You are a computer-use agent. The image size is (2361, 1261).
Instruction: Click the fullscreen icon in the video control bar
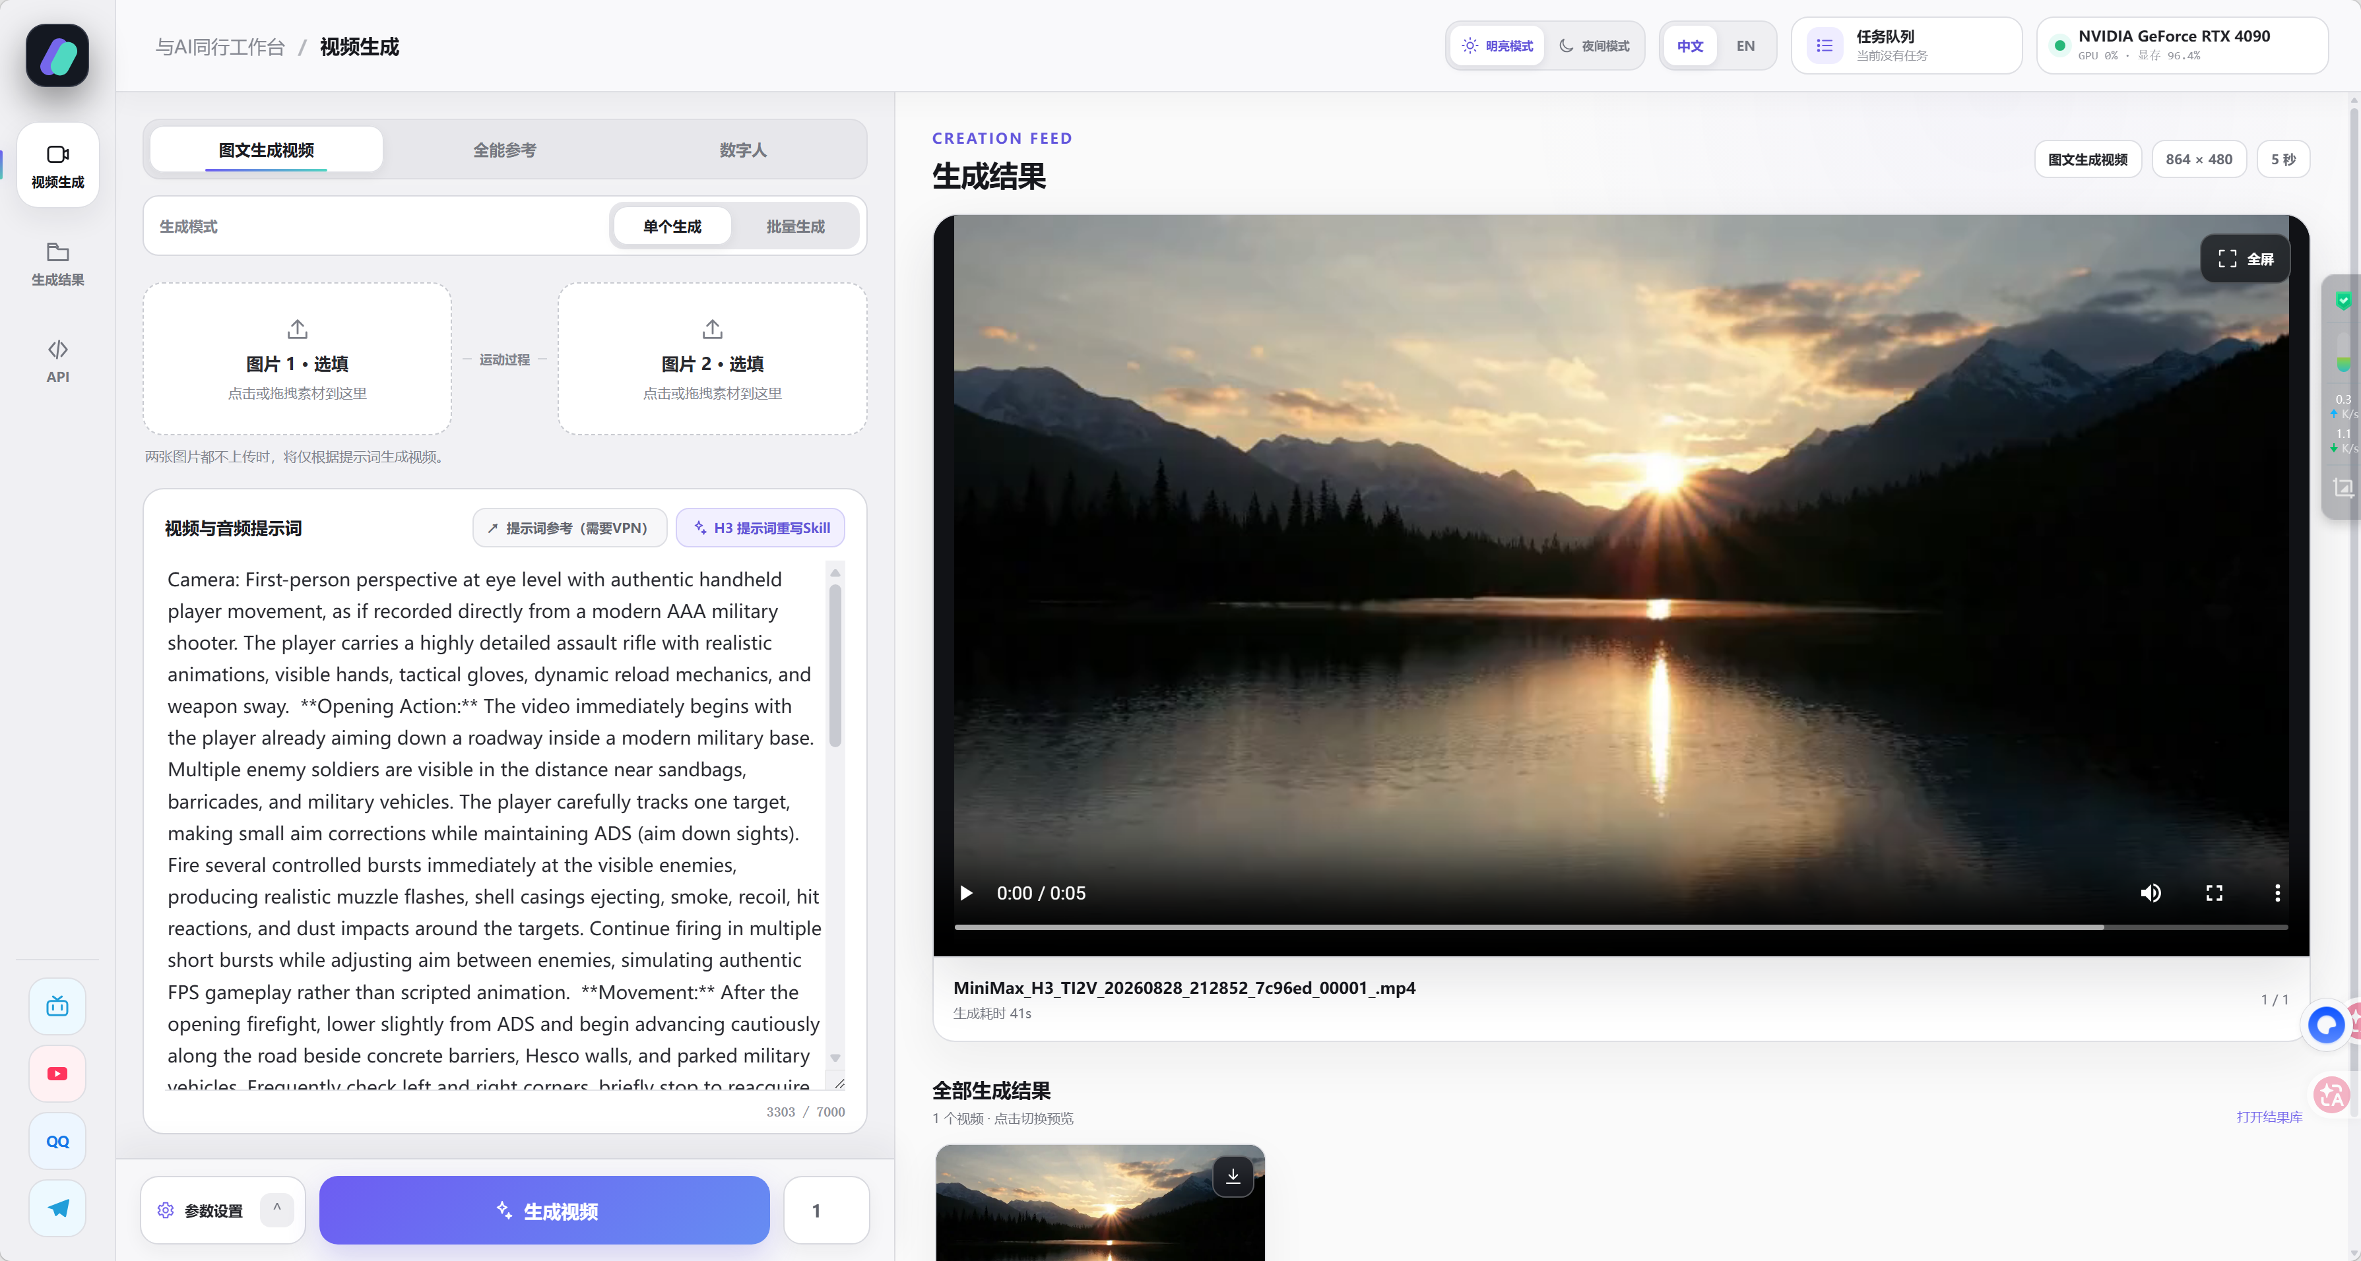tap(2213, 893)
